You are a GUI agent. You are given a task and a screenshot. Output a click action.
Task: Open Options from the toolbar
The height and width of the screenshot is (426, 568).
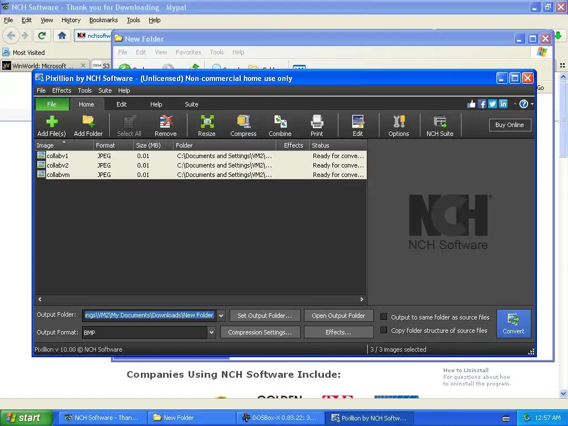pyautogui.click(x=399, y=125)
